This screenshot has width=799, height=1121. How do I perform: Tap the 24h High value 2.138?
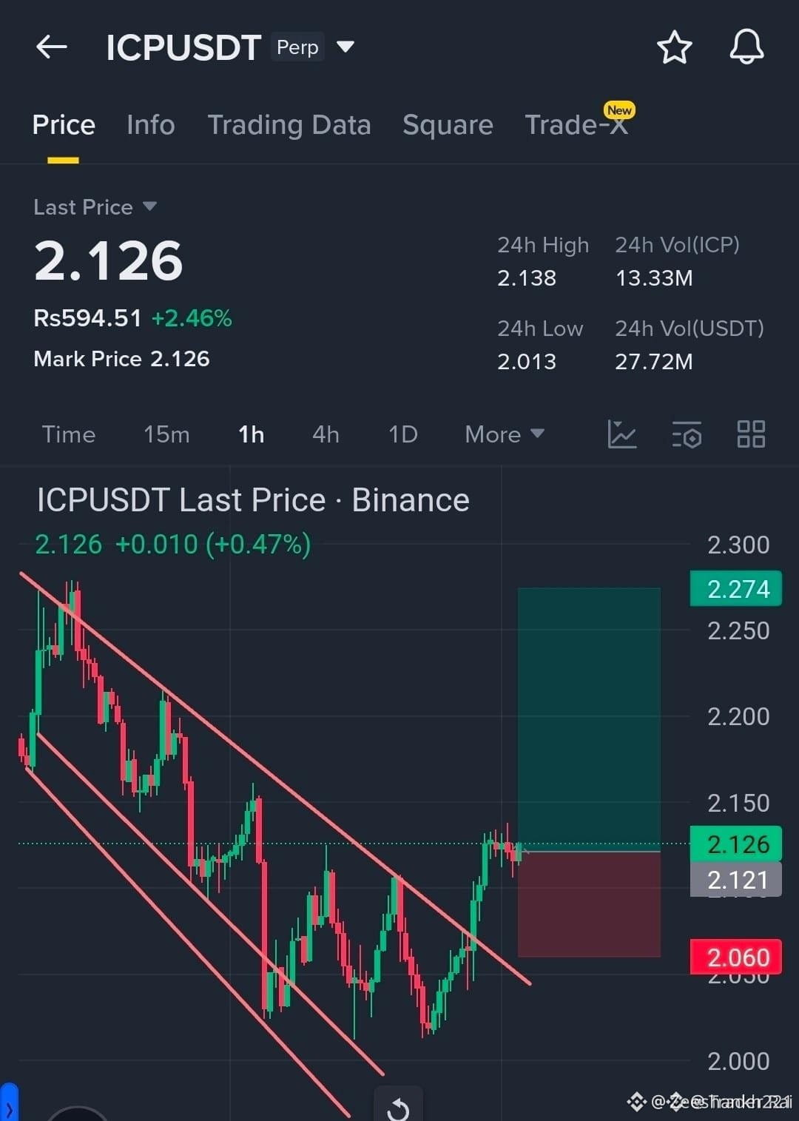527,278
